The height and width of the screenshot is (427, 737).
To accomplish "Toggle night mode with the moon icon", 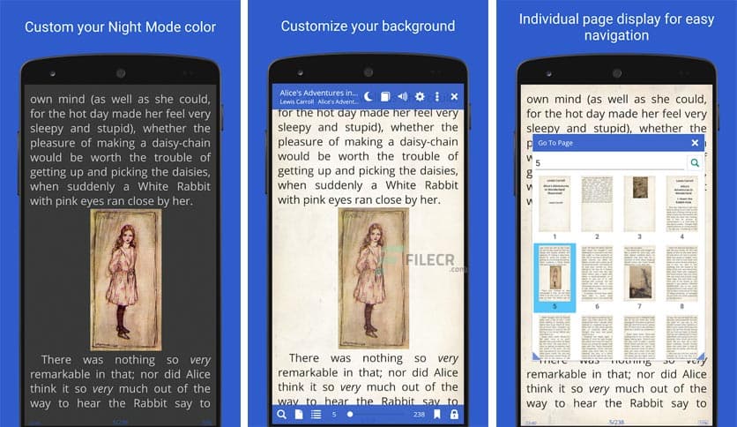I will point(368,96).
